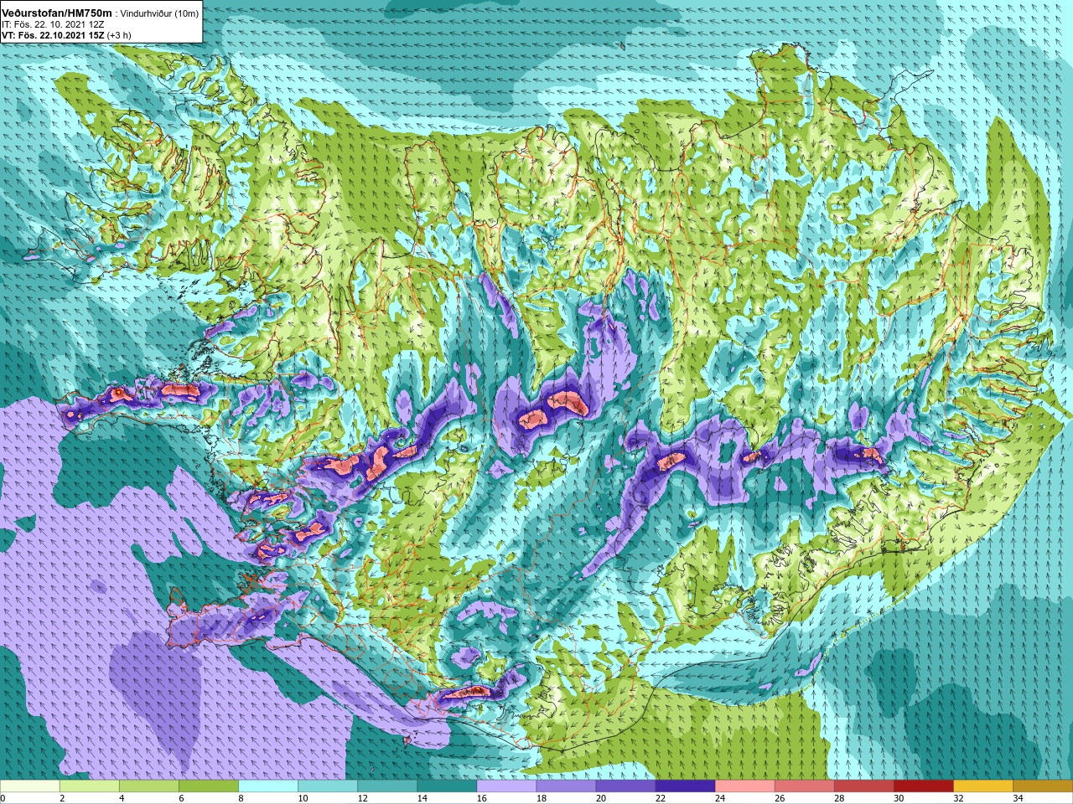Click the 22–24 deep indigo legend swatch
The image size is (1073, 804).
pyautogui.click(x=685, y=786)
